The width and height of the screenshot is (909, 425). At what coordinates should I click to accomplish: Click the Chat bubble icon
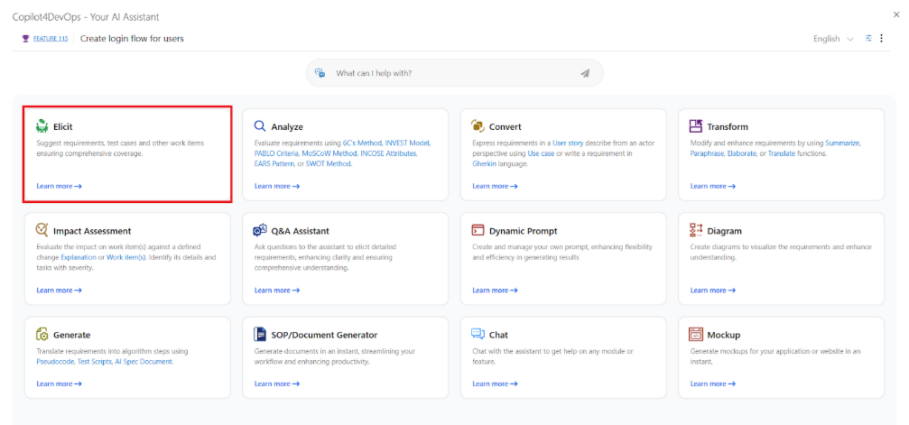point(478,334)
